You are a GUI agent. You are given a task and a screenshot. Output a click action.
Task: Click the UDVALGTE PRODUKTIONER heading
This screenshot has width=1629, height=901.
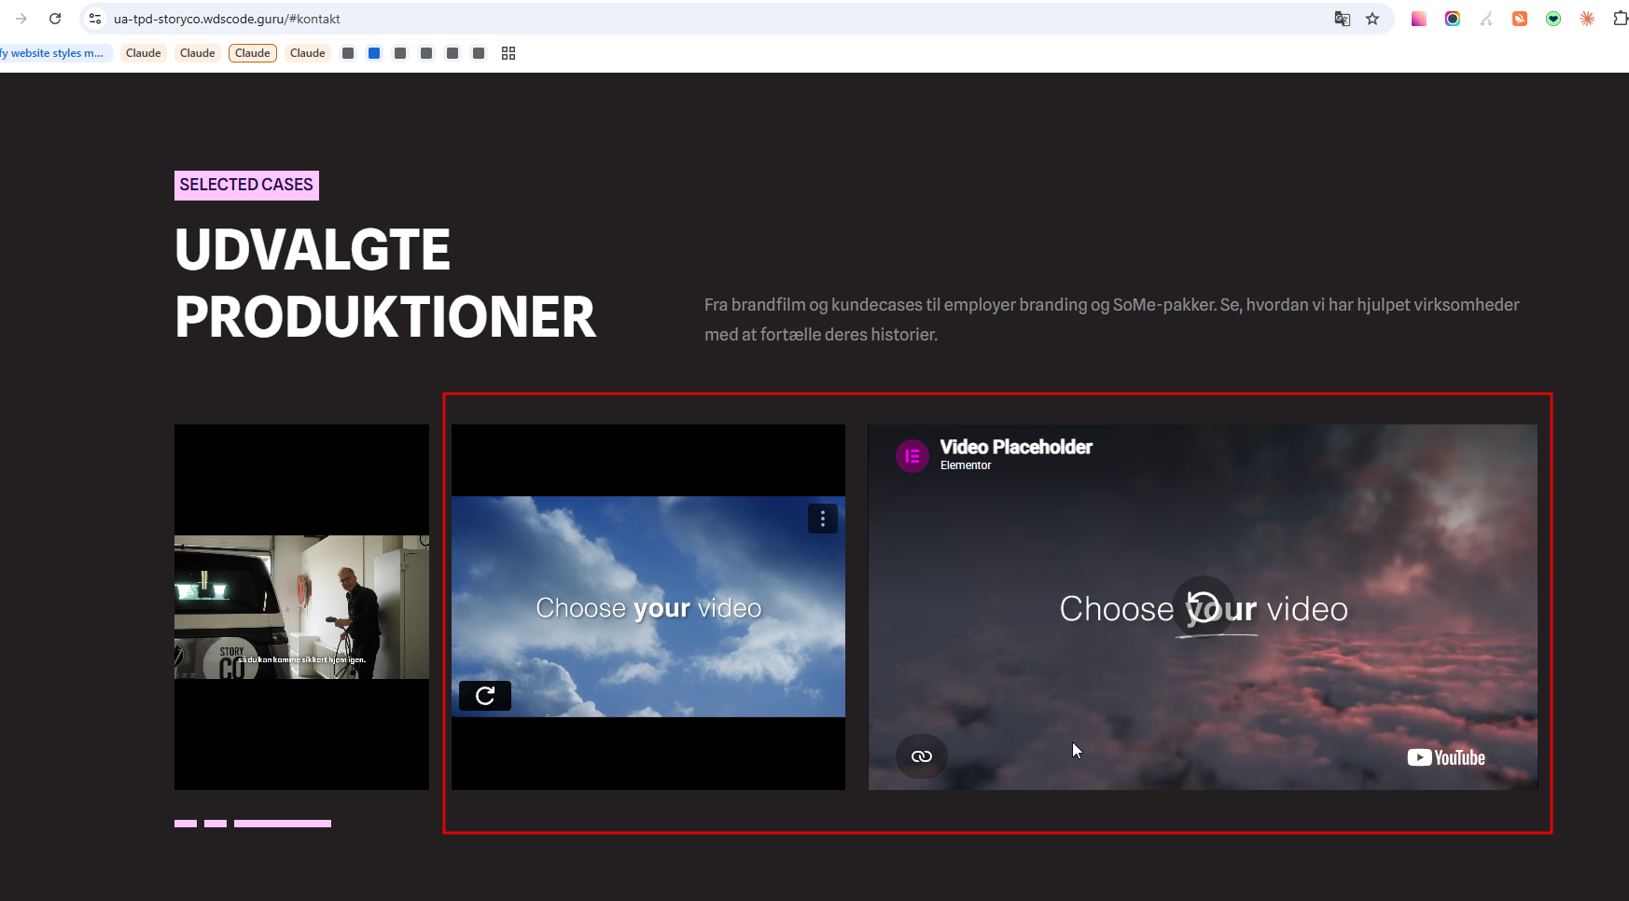(385, 284)
